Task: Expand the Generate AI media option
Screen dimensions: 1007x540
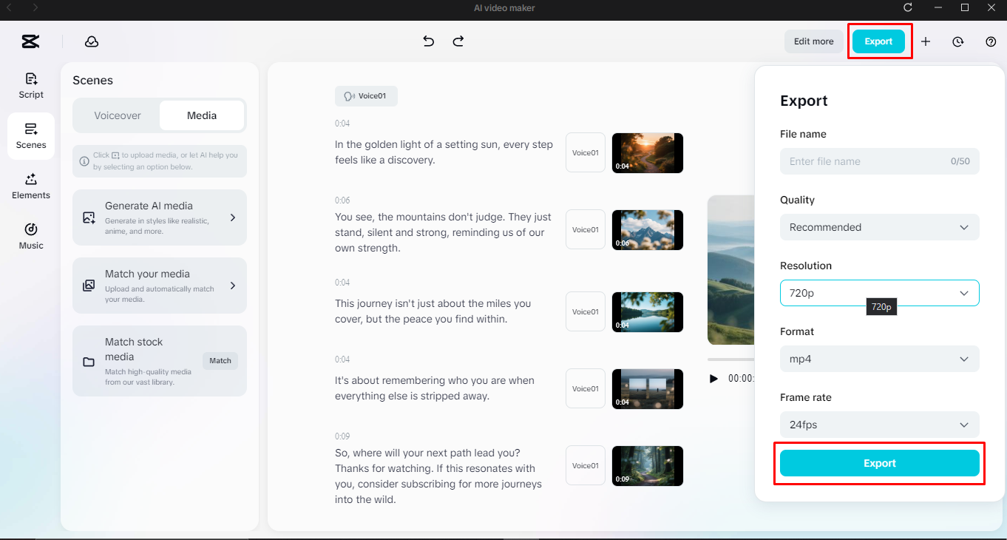Action: [159, 217]
